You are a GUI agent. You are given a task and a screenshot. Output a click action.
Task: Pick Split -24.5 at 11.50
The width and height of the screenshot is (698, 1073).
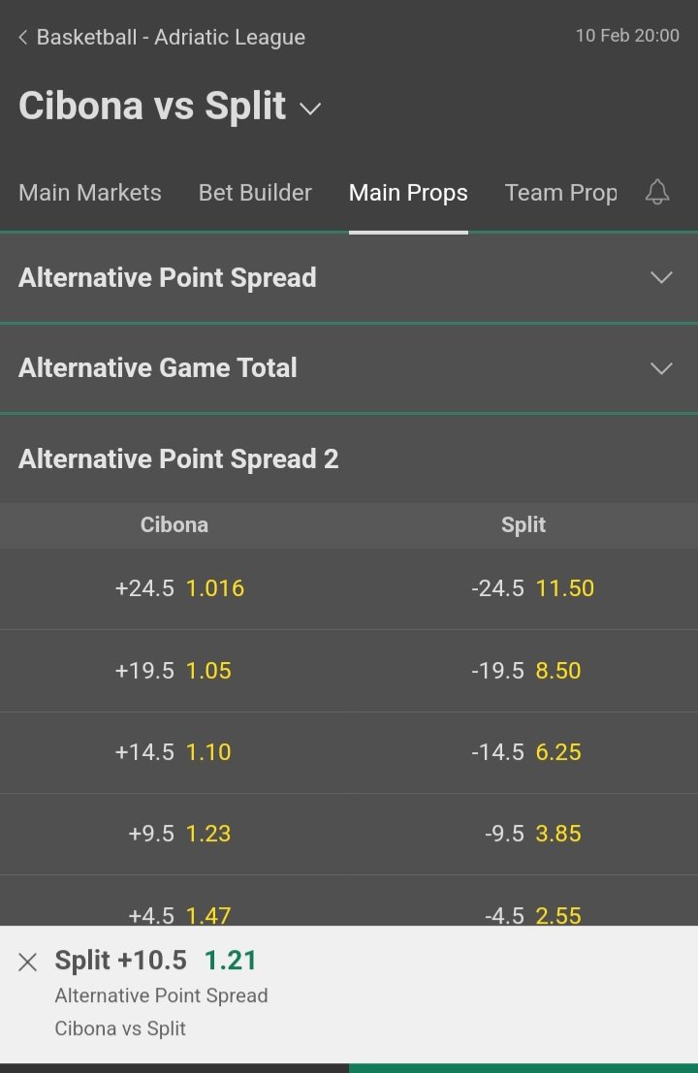click(523, 588)
